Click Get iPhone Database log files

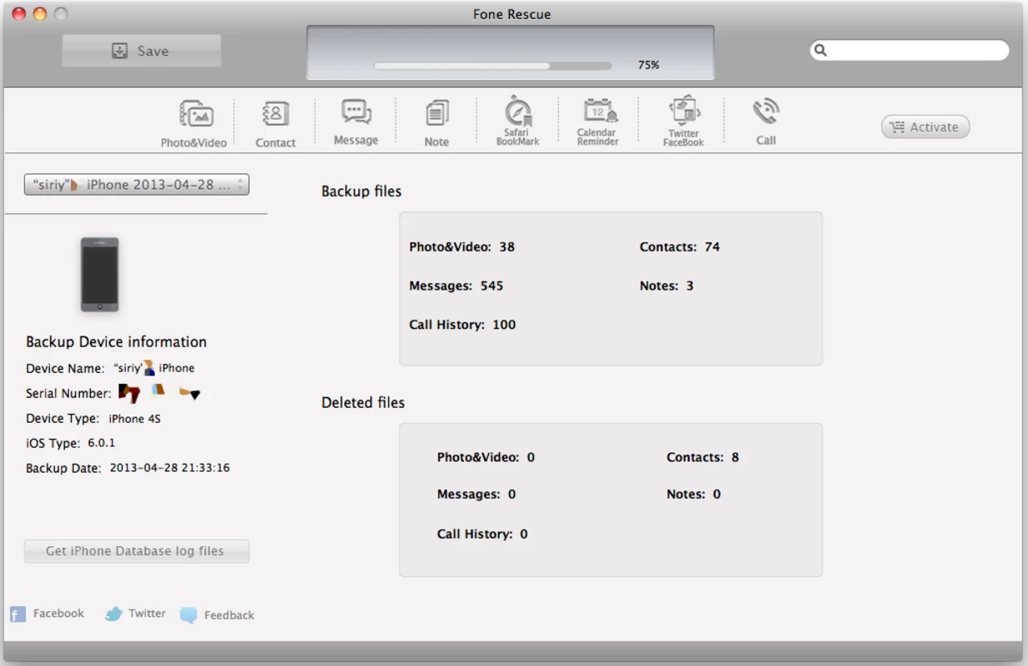[136, 551]
